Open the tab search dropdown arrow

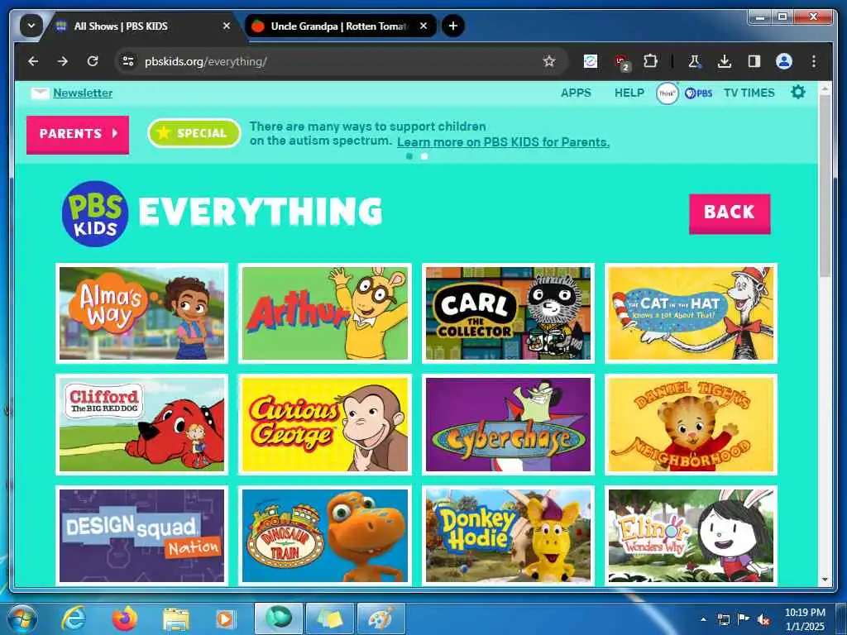(31, 26)
